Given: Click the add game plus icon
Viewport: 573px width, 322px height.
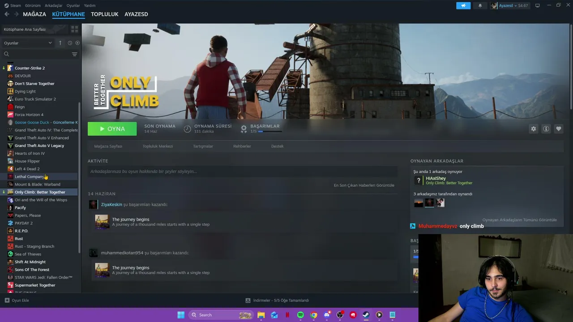Looking at the screenshot, I should (7, 301).
